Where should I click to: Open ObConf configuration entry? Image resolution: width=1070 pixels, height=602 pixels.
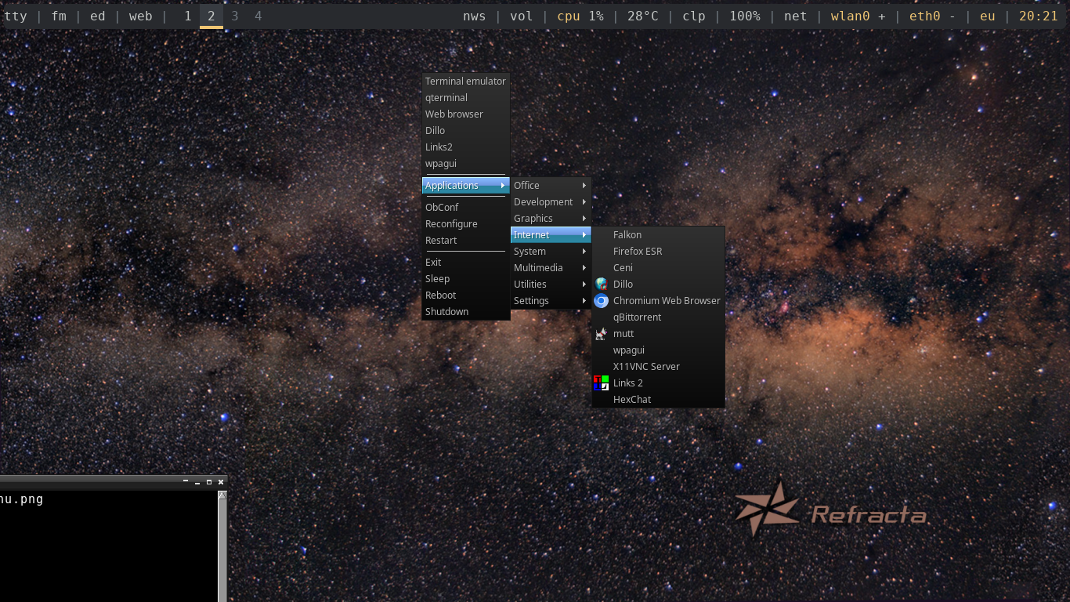(466, 207)
